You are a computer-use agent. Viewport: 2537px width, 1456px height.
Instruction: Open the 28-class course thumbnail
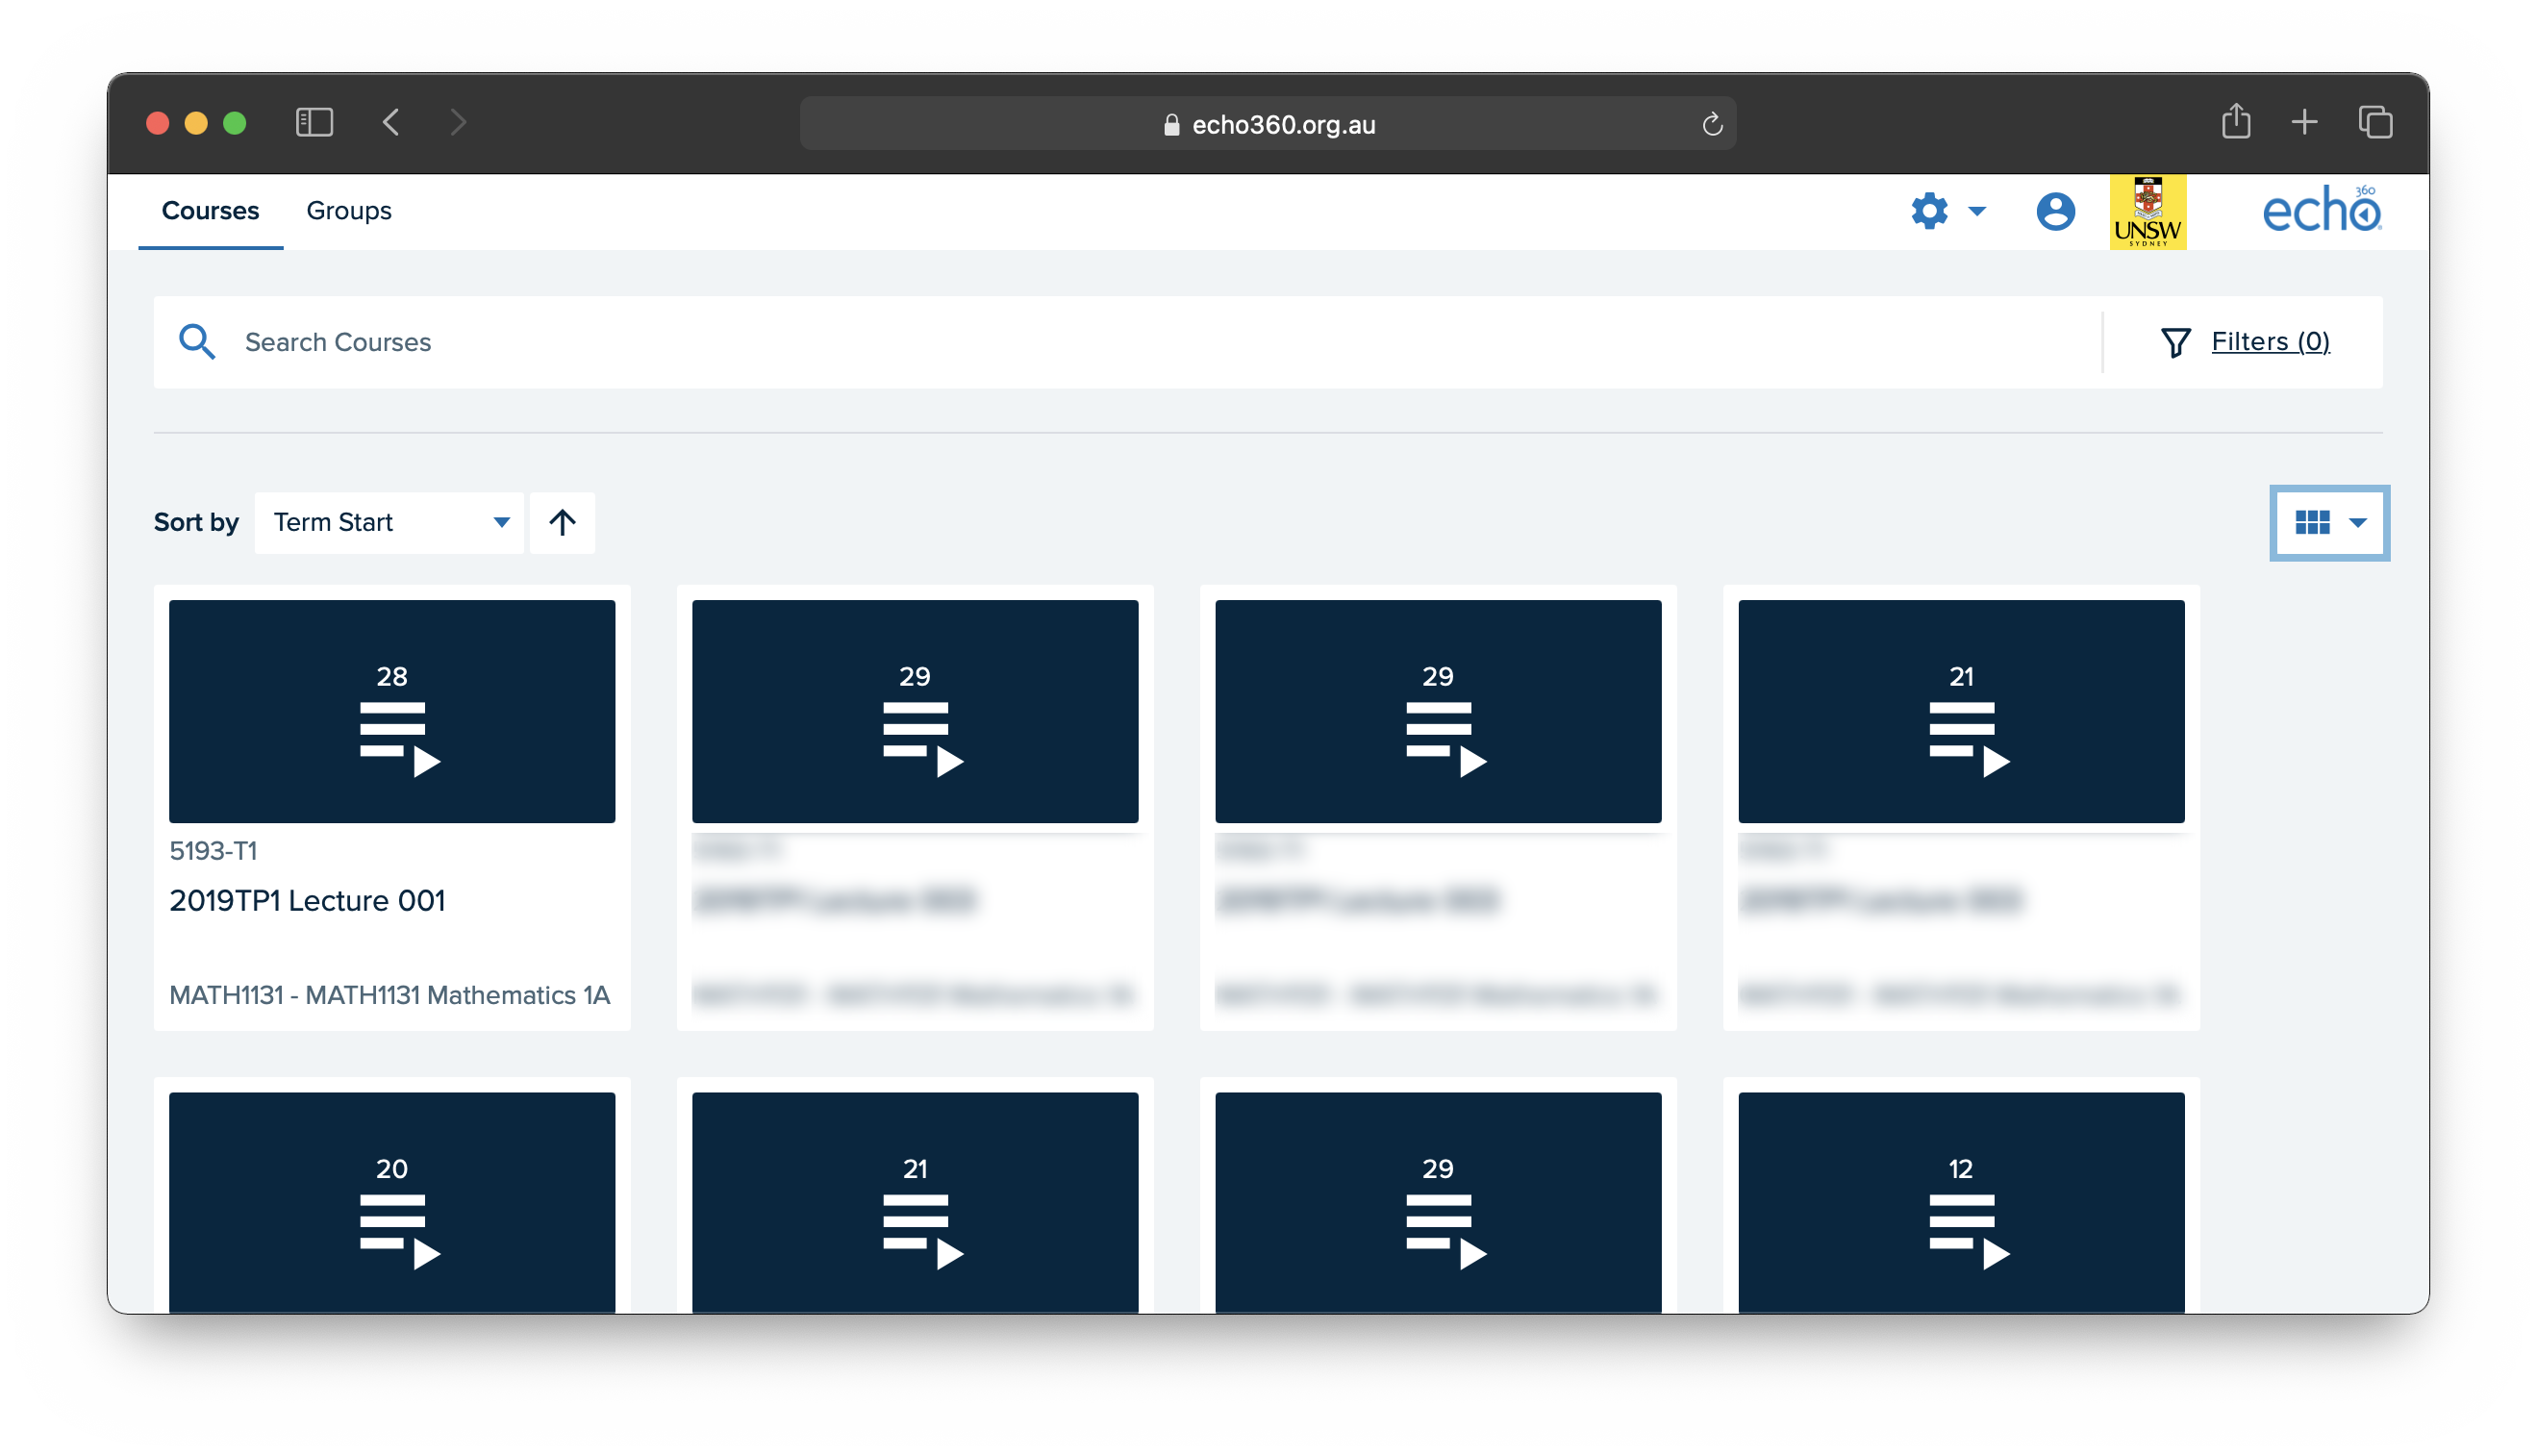click(x=392, y=712)
